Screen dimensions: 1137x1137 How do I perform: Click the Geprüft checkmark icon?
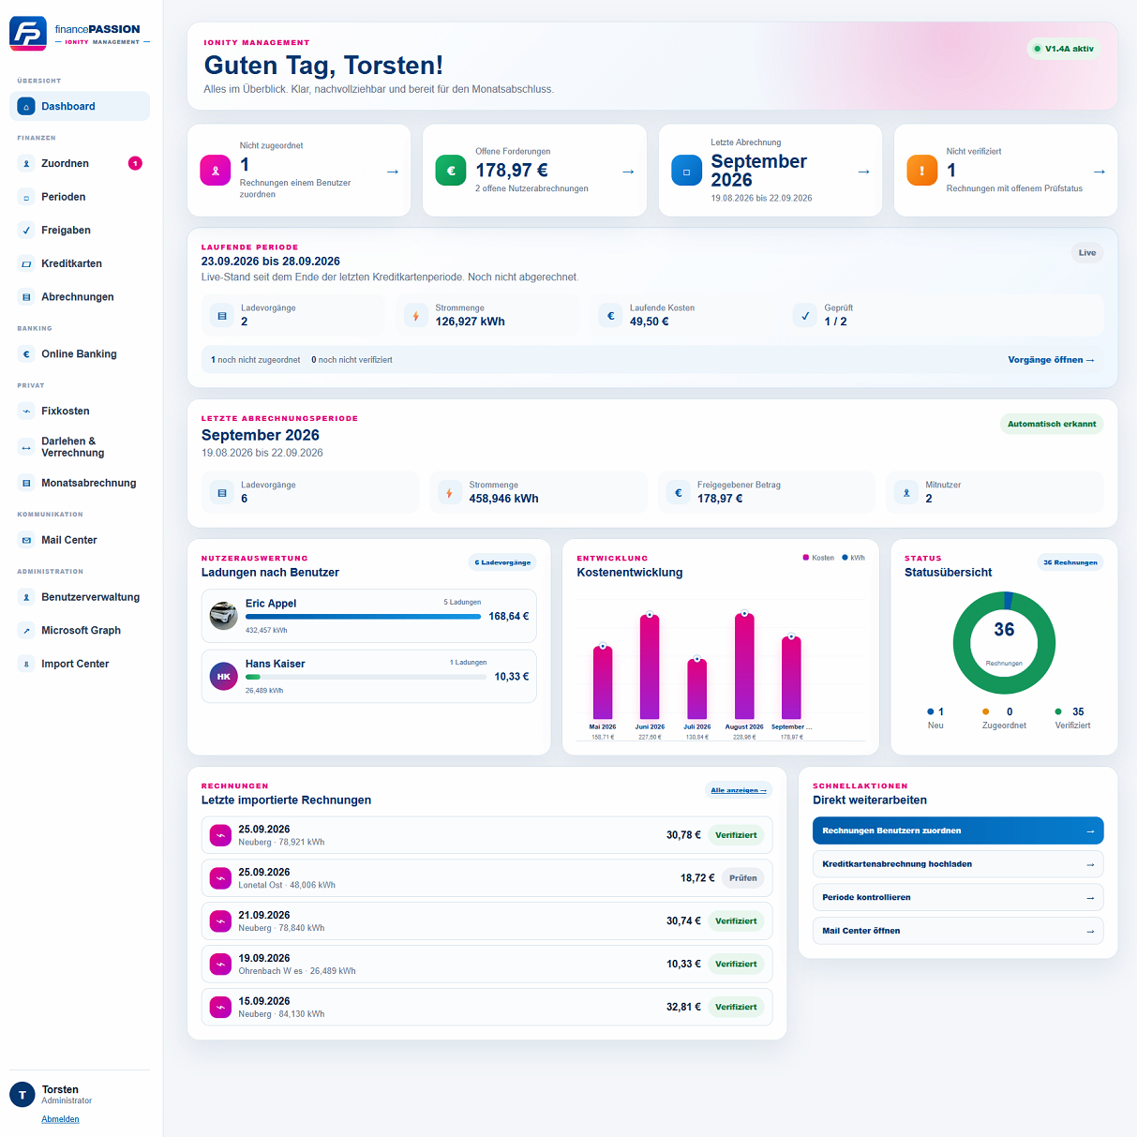[x=805, y=317]
